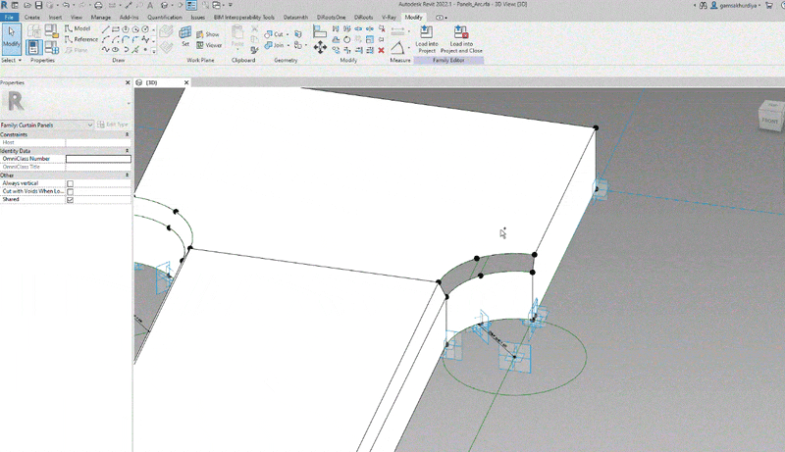
Task: Open the Create ribbon tab
Action: pos(32,17)
